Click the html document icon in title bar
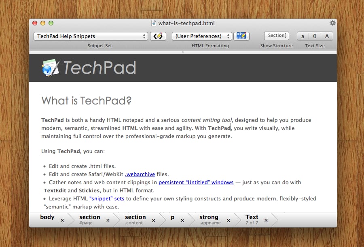364x247 pixels. click(x=154, y=23)
